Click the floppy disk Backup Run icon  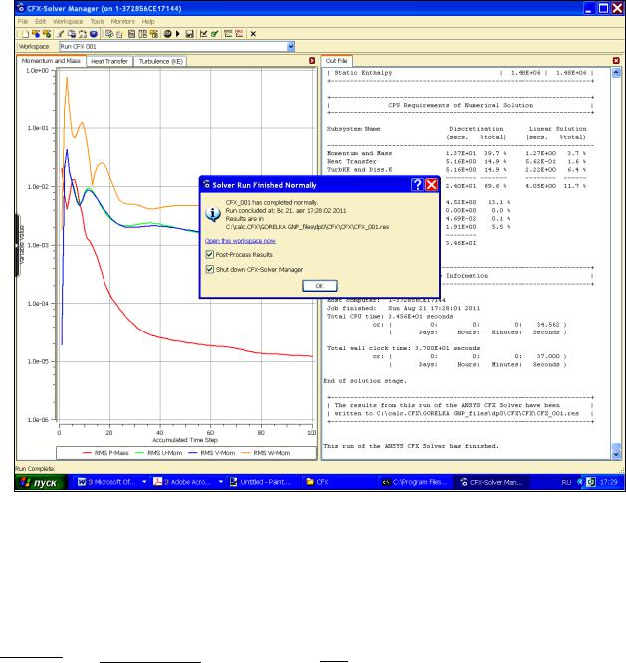click(x=189, y=34)
